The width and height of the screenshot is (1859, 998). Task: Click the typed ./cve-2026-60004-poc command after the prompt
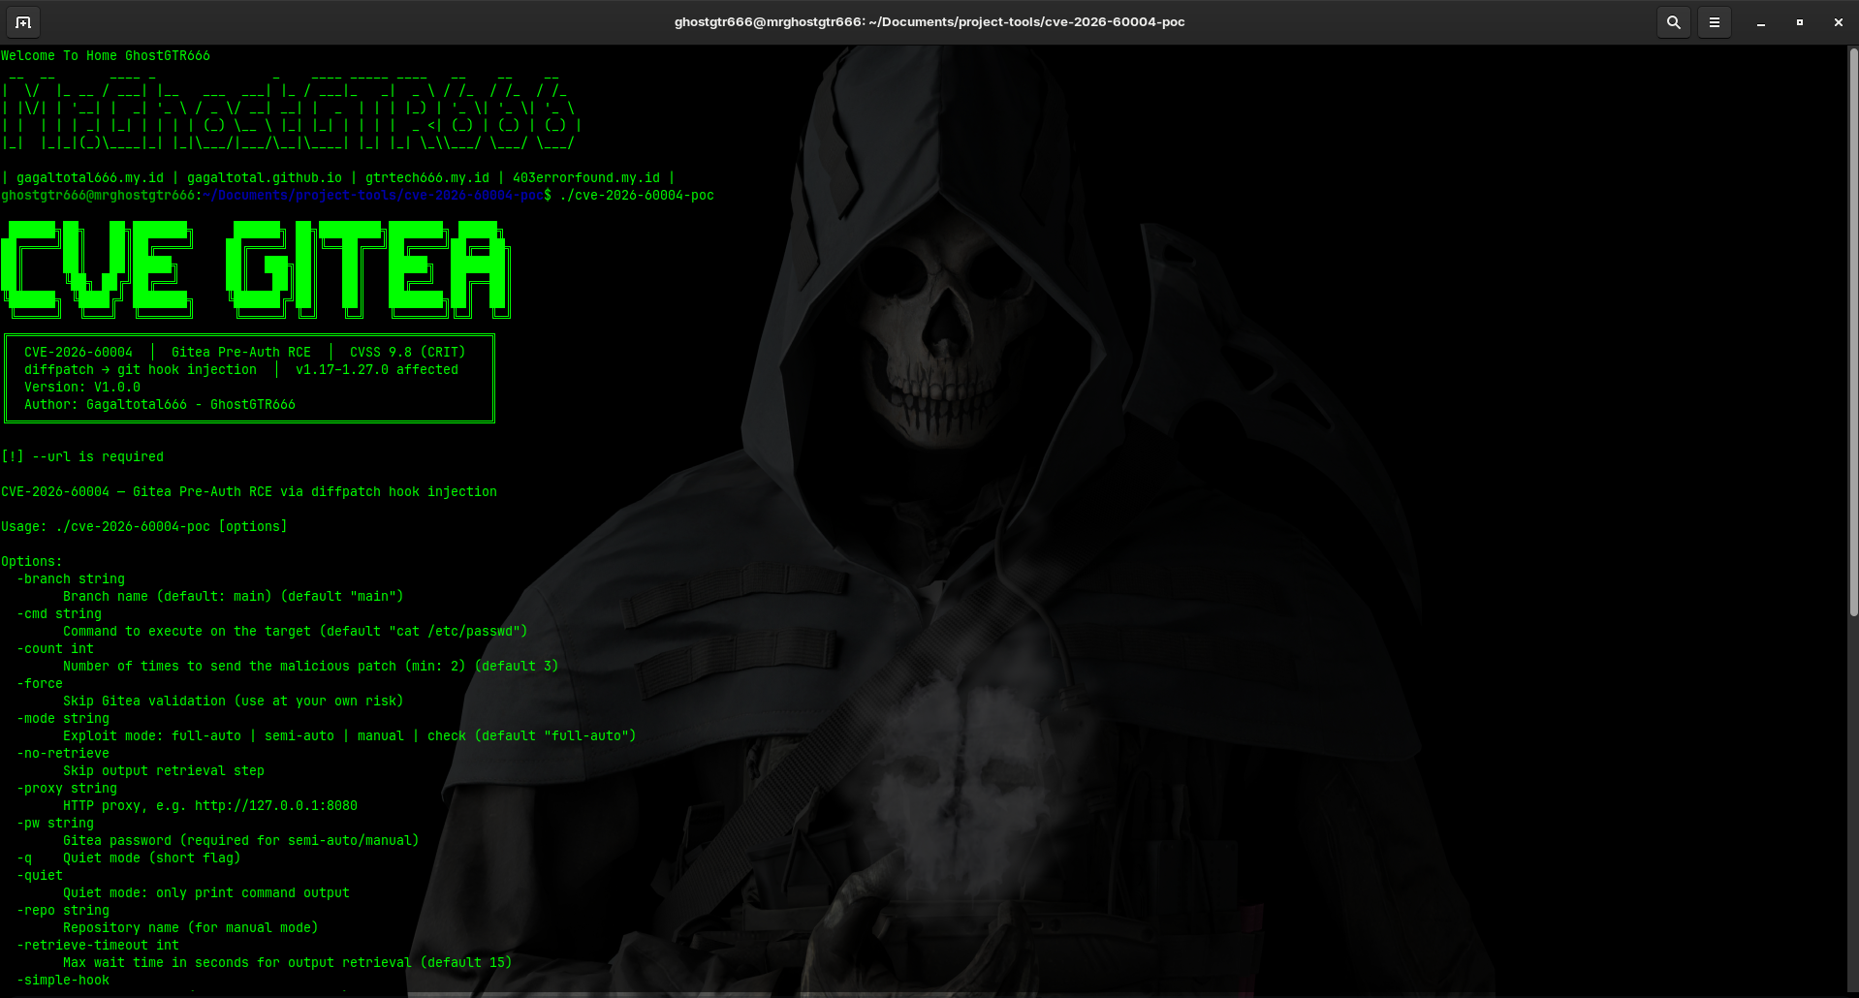[637, 196]
